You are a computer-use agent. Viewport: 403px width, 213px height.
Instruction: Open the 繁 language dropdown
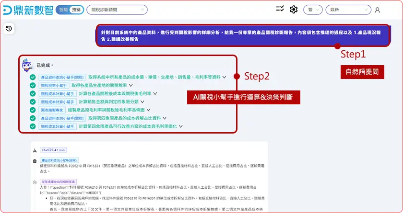tap(312, 10)
